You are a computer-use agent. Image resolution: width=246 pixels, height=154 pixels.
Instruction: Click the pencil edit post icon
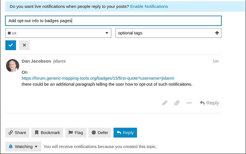point(165,103)
